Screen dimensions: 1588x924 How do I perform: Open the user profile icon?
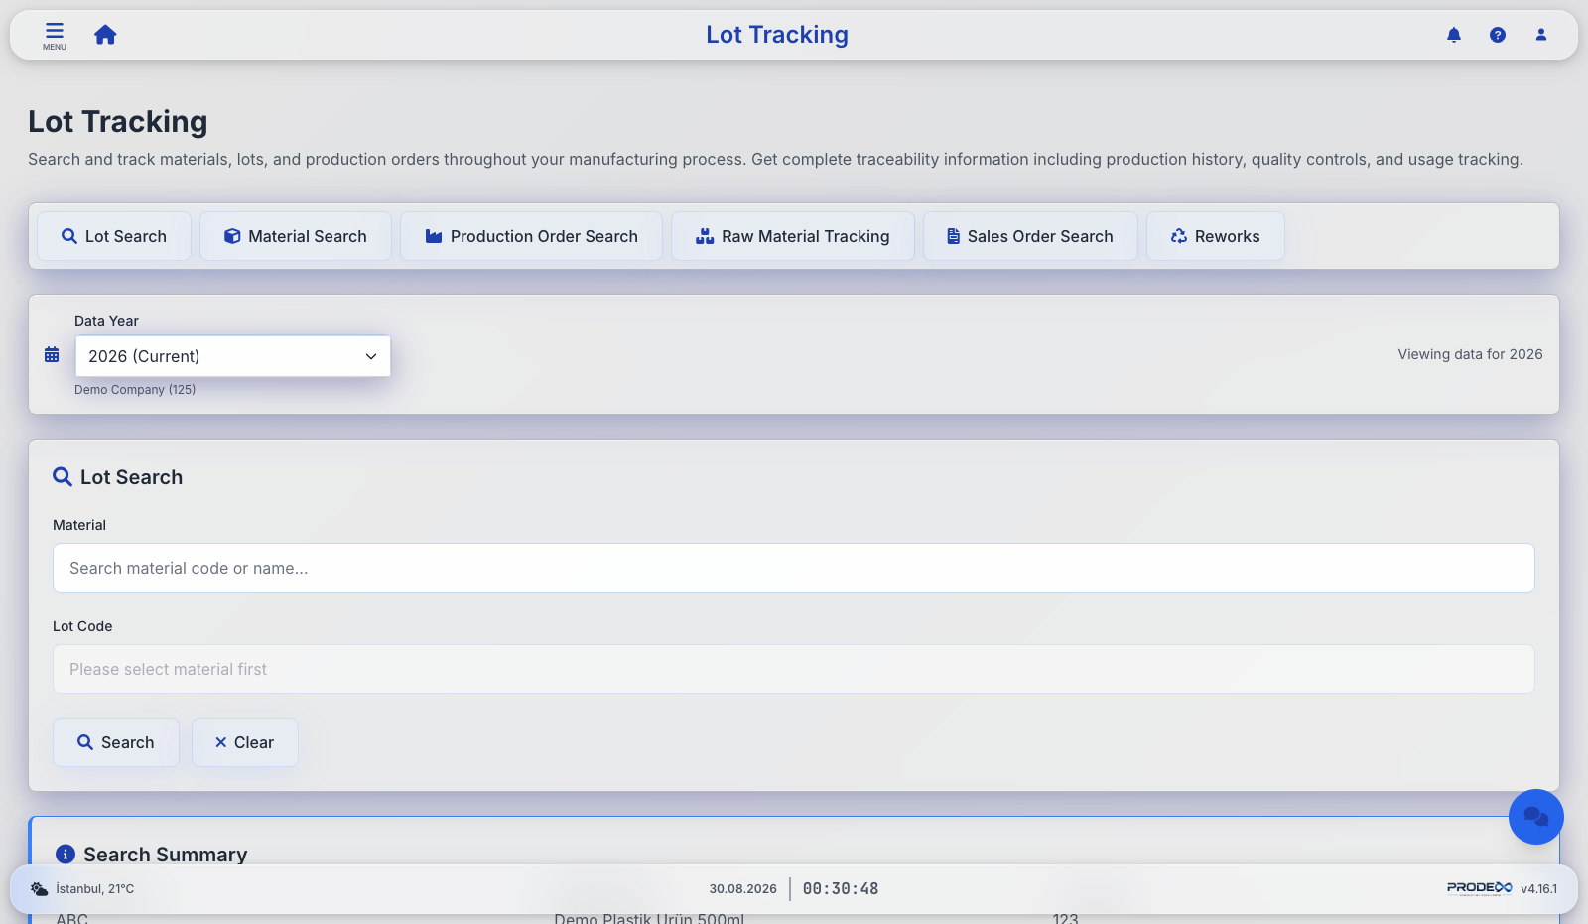[1541, 35]
